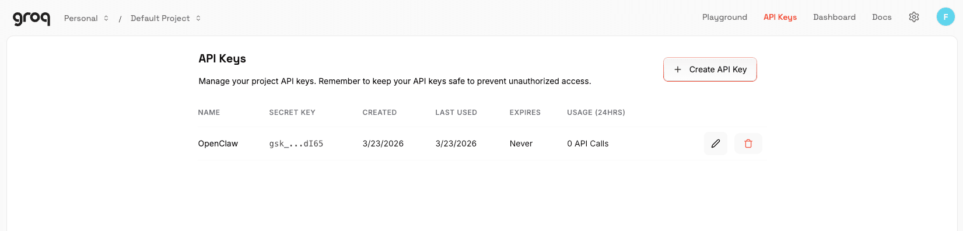963x231 pixels.
Task: Click the EXPIRES column header
Action: coord(525,113)
